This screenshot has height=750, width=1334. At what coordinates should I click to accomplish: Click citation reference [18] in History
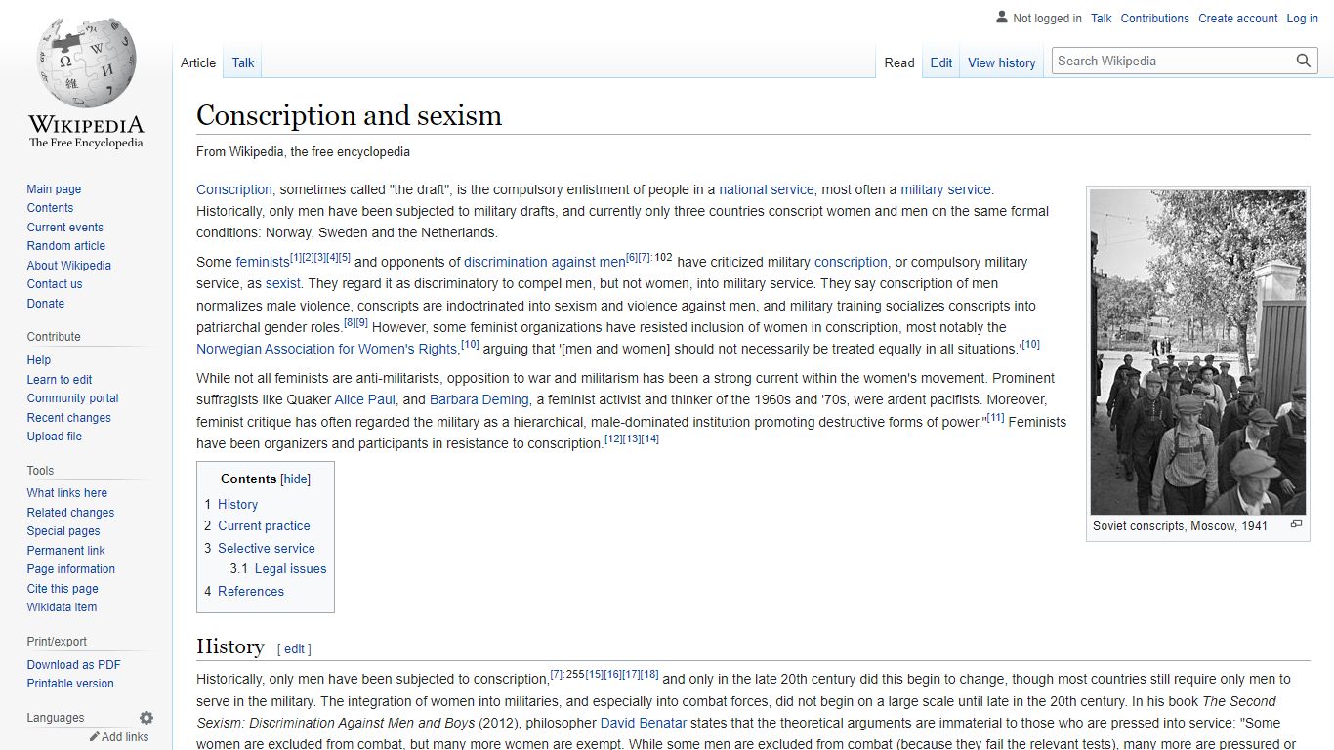click(x=649, y=675)
